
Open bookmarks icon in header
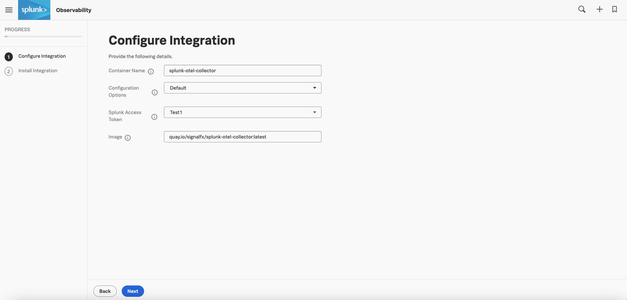pyautogui.click(x=615, y=10)
